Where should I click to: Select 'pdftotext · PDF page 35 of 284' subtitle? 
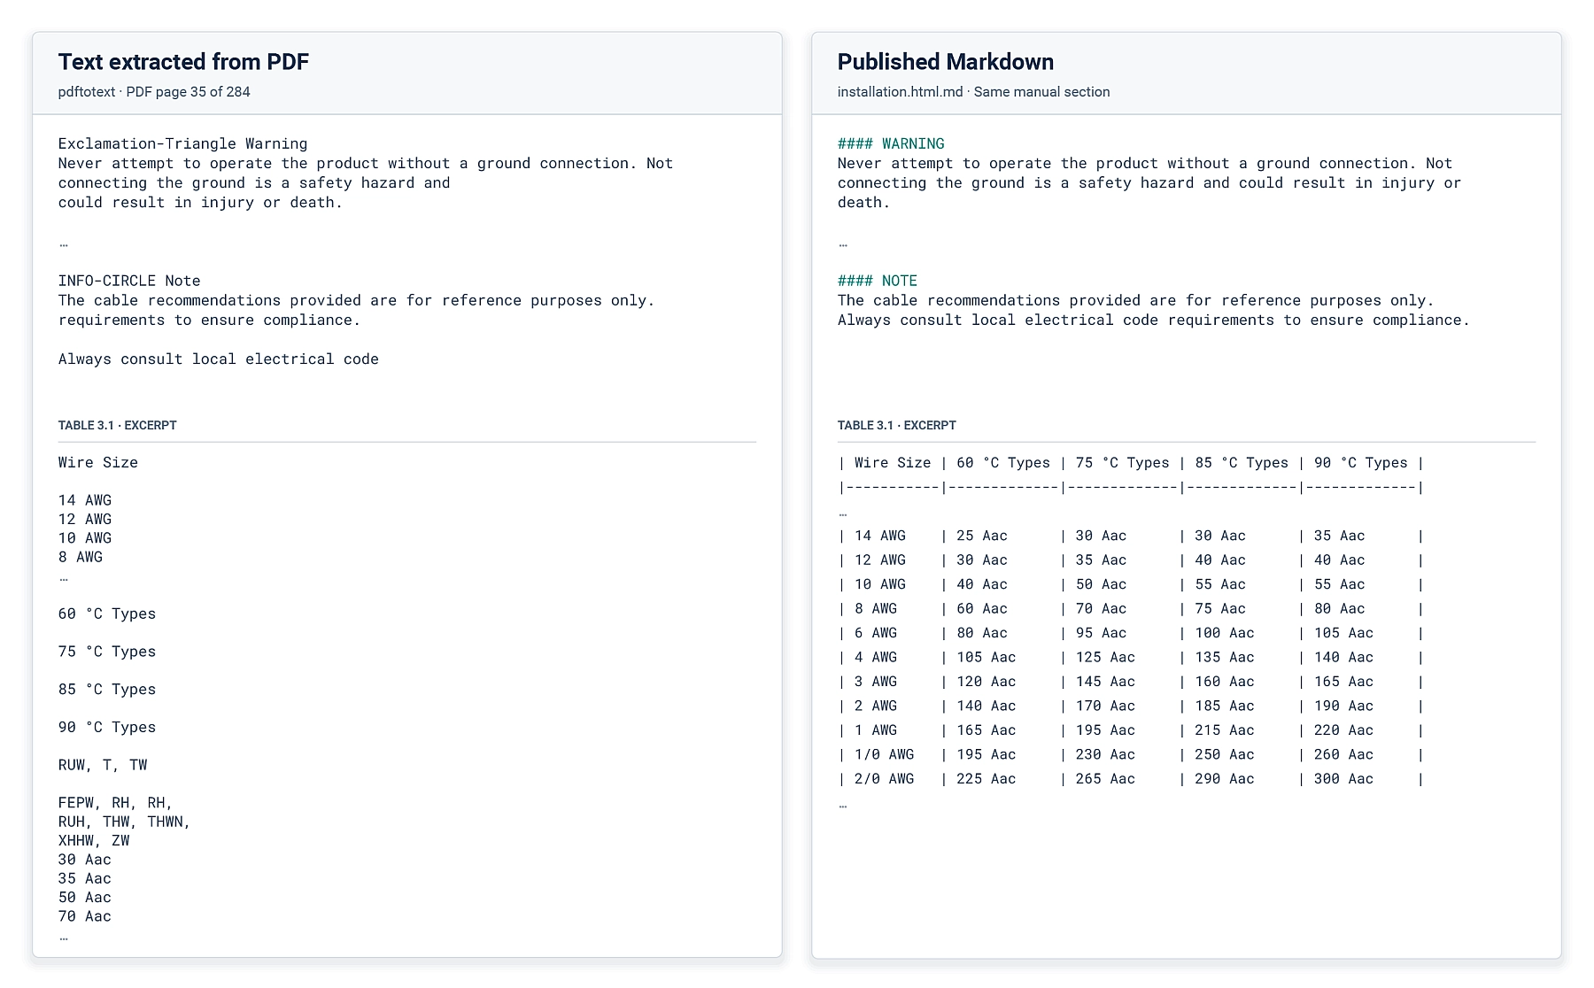[x=154, y=92]
